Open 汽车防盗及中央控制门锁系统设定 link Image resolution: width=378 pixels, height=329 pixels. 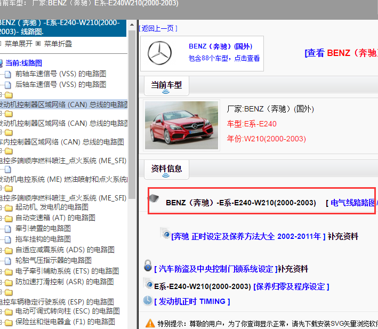coord(216,269)
